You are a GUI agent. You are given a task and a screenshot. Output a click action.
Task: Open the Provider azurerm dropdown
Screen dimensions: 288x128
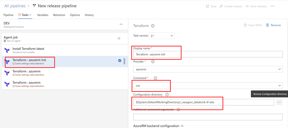pos(208,69)
